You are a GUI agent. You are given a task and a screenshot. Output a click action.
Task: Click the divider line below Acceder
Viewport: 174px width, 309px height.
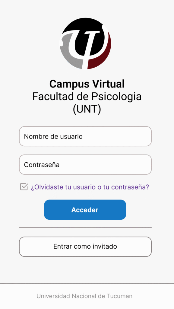click(85, 228)
